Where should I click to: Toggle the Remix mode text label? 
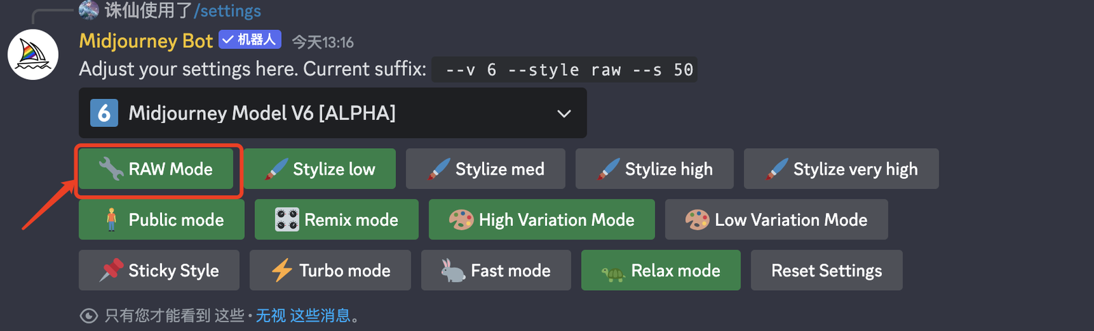(x=351, y=220)
